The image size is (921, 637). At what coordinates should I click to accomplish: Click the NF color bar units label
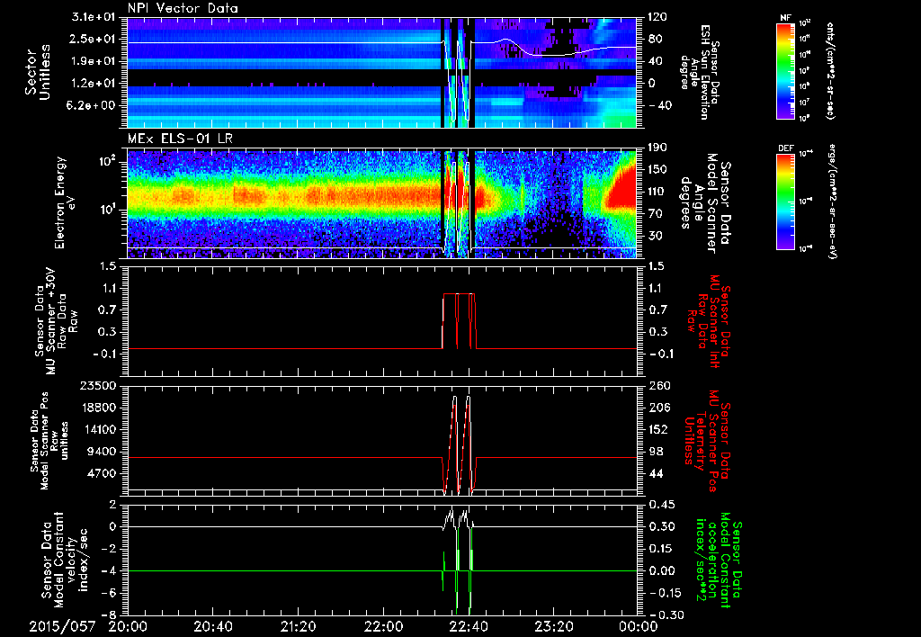click(x=830, y=71)
